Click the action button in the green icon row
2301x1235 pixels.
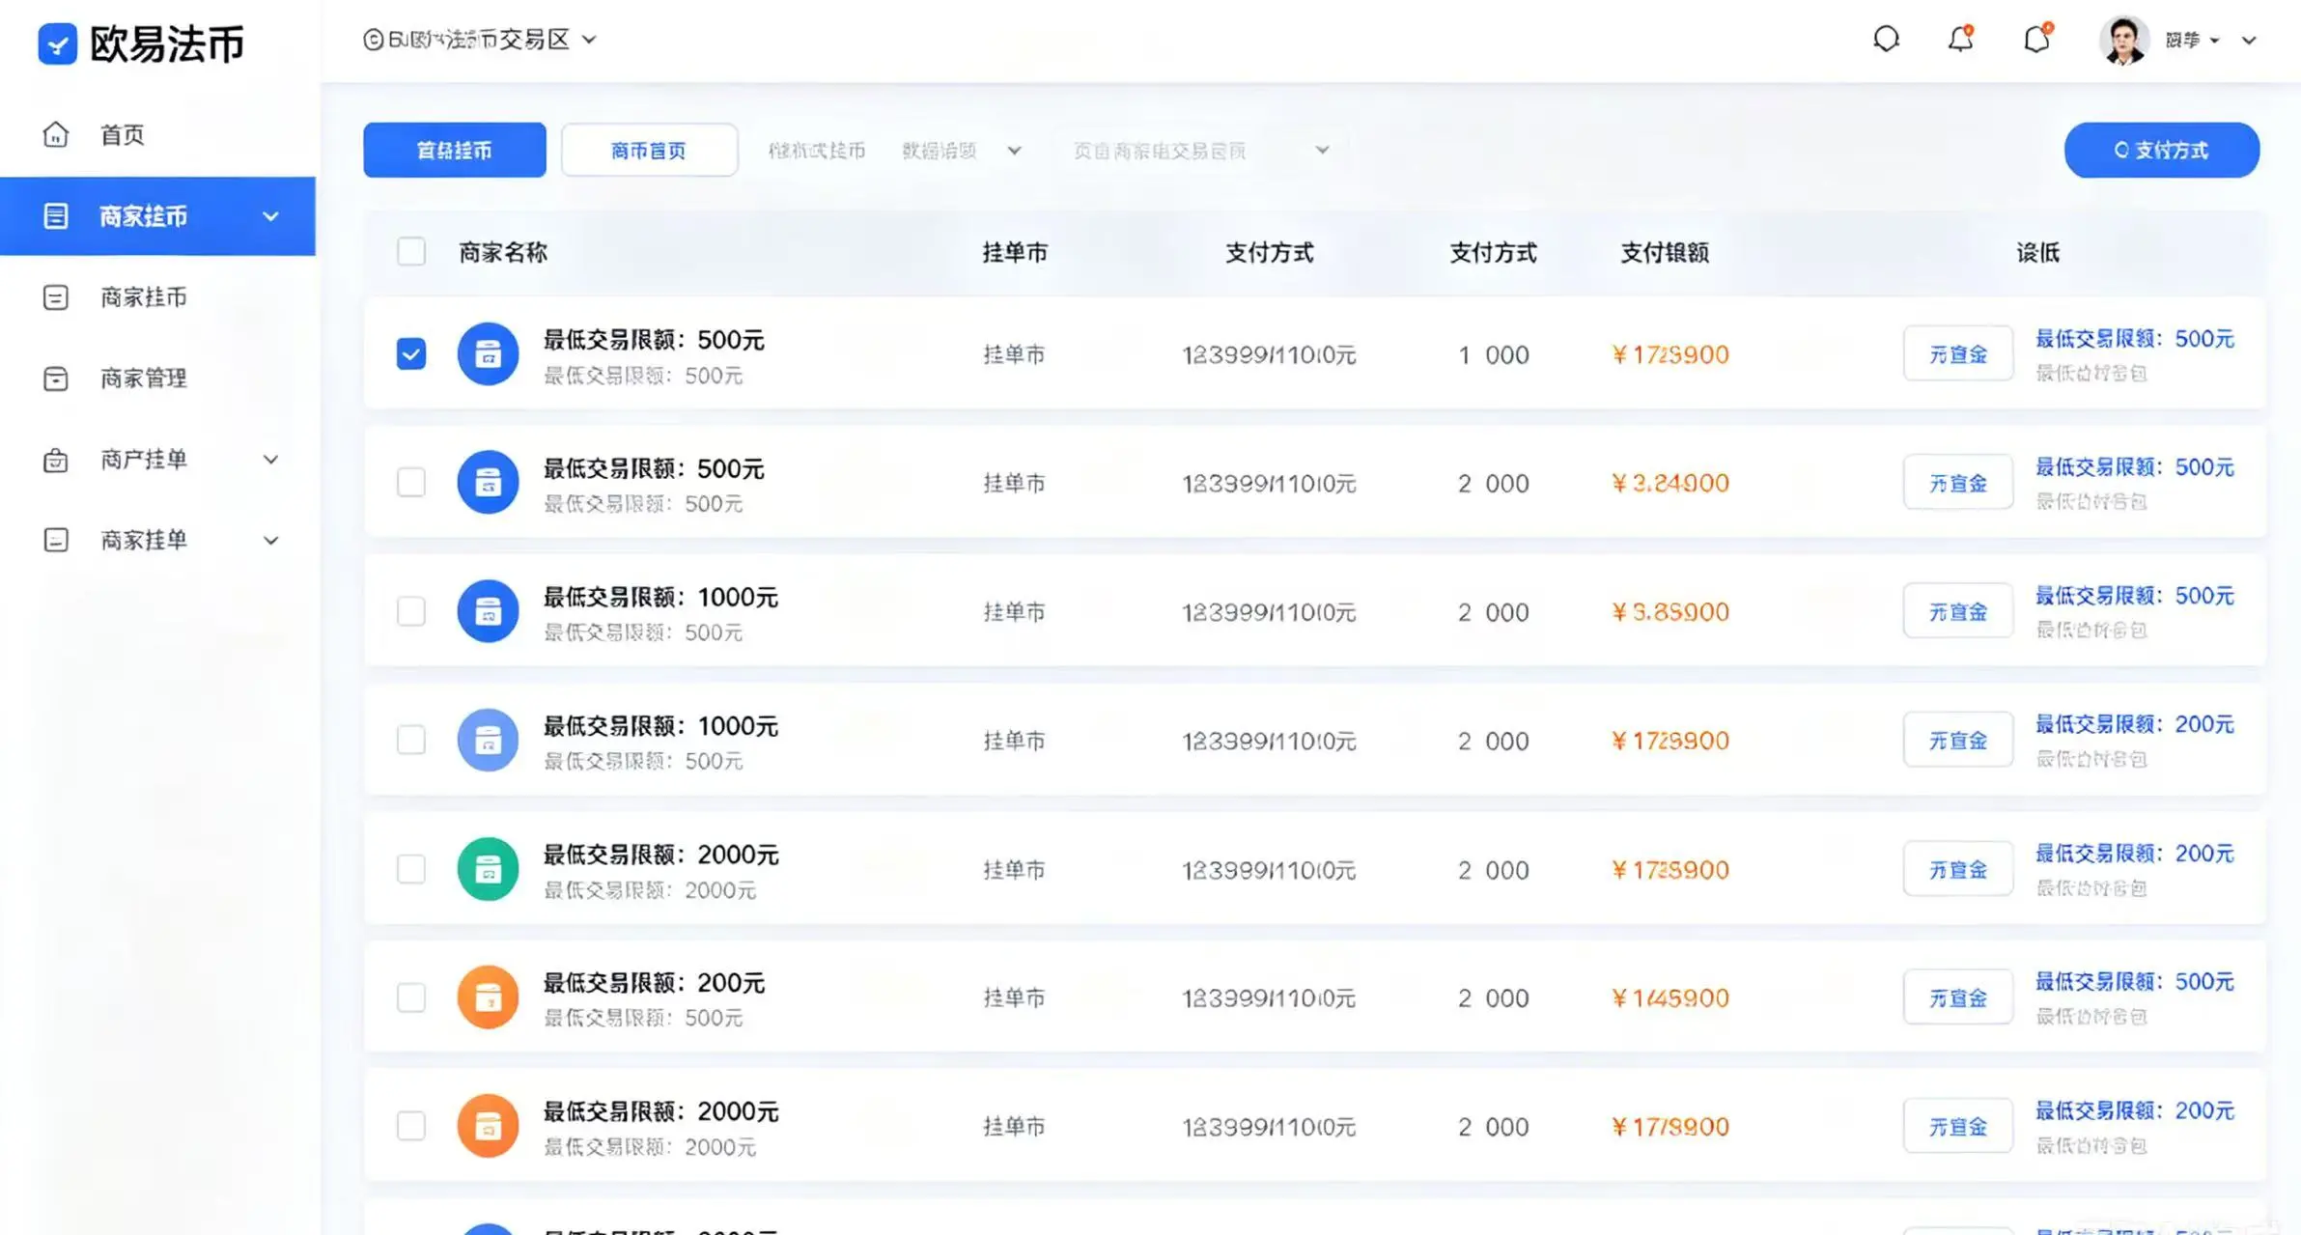click(x=1958, y=869)
